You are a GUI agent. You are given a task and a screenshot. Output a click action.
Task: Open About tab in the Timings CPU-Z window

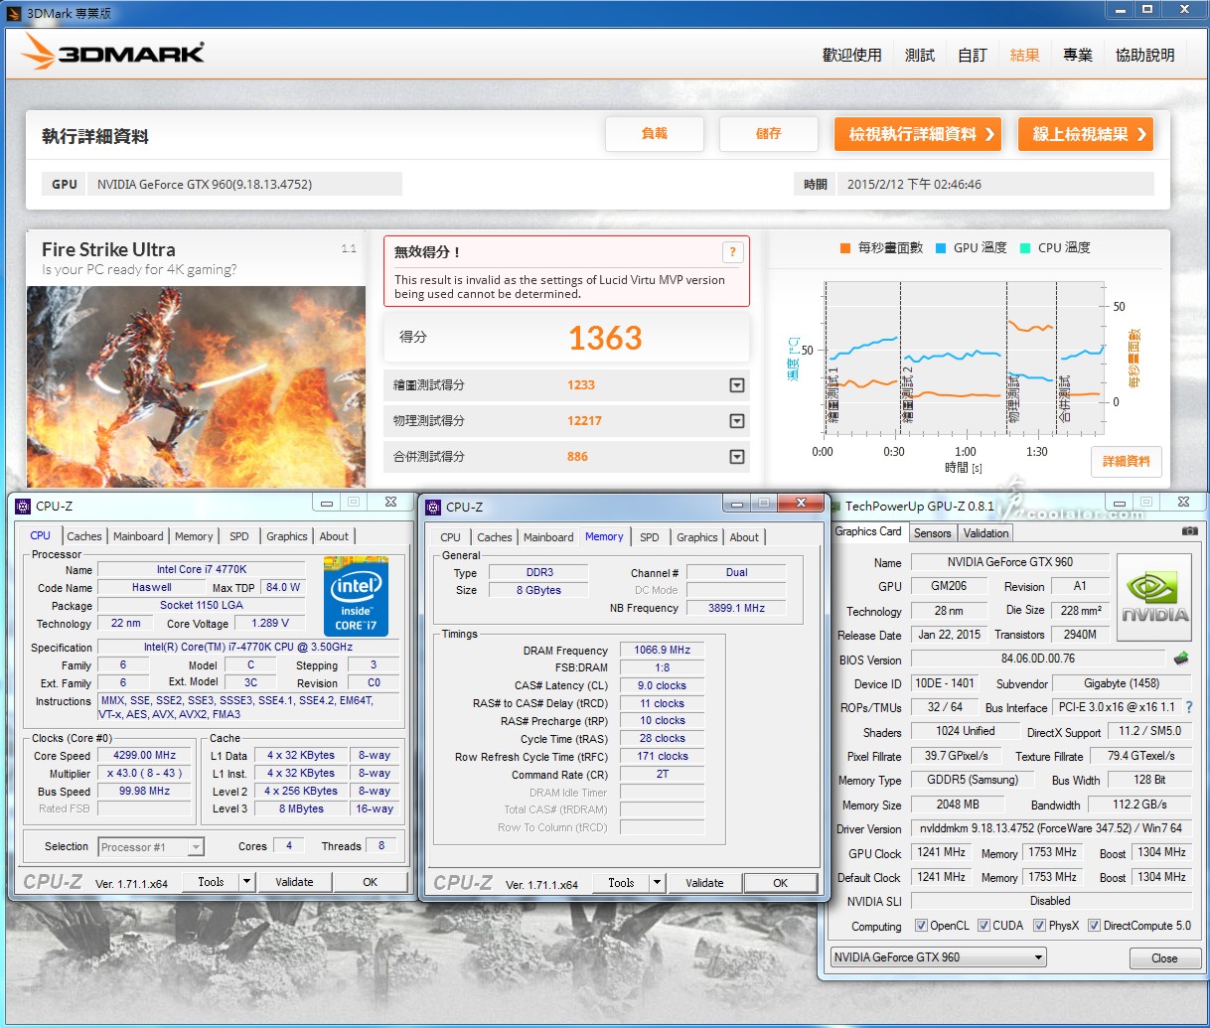(x=744, y=537)
